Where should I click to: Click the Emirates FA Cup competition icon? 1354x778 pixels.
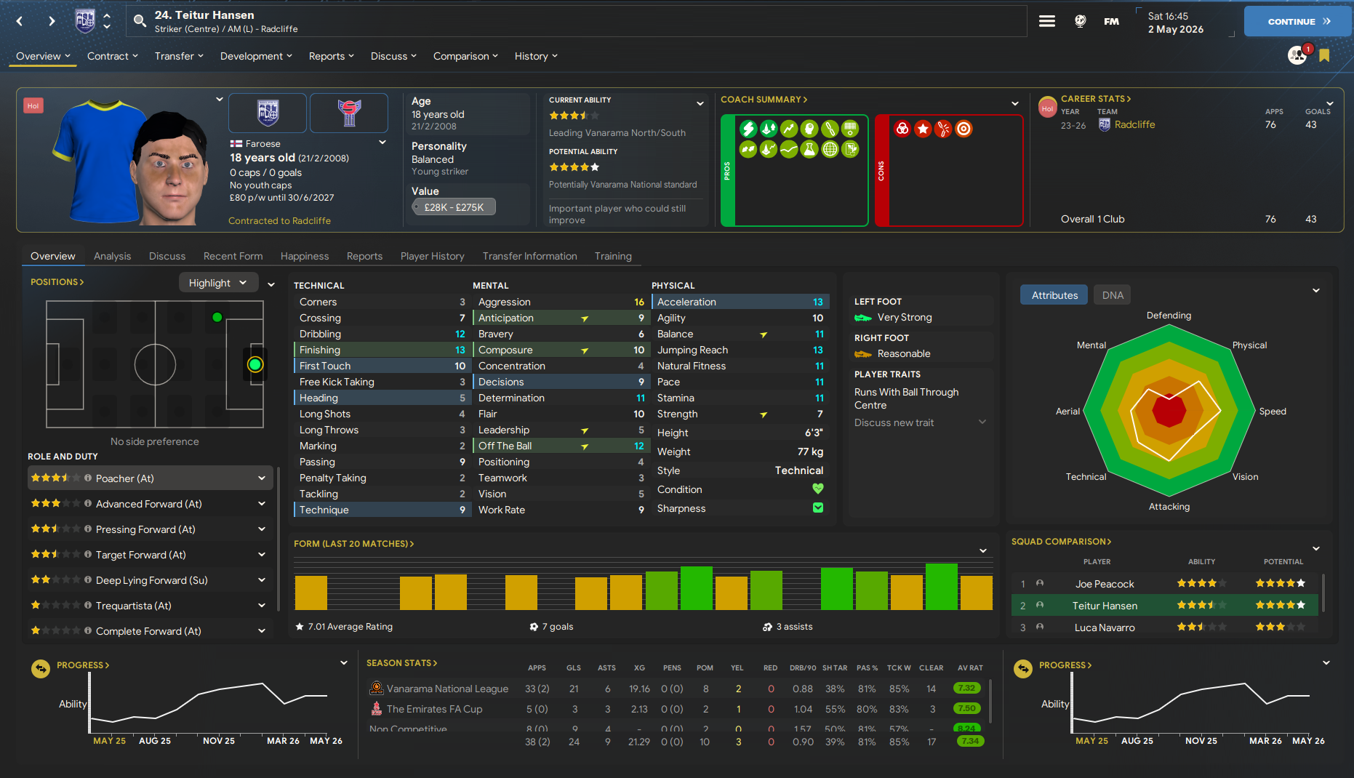[377, 708]
